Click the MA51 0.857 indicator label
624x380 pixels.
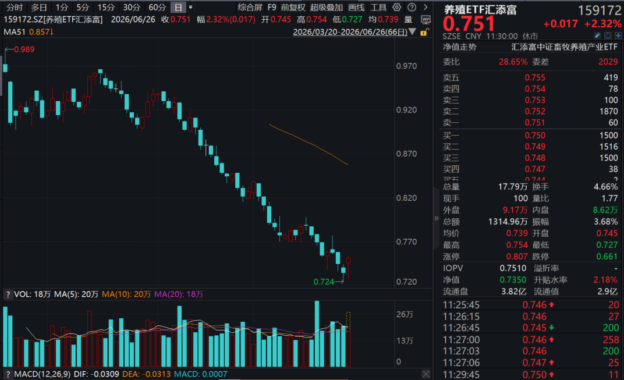click(x=29, y=32)
